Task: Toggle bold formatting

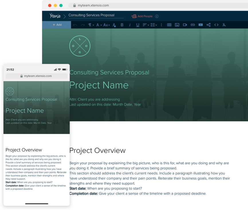Action: point(122,25)
